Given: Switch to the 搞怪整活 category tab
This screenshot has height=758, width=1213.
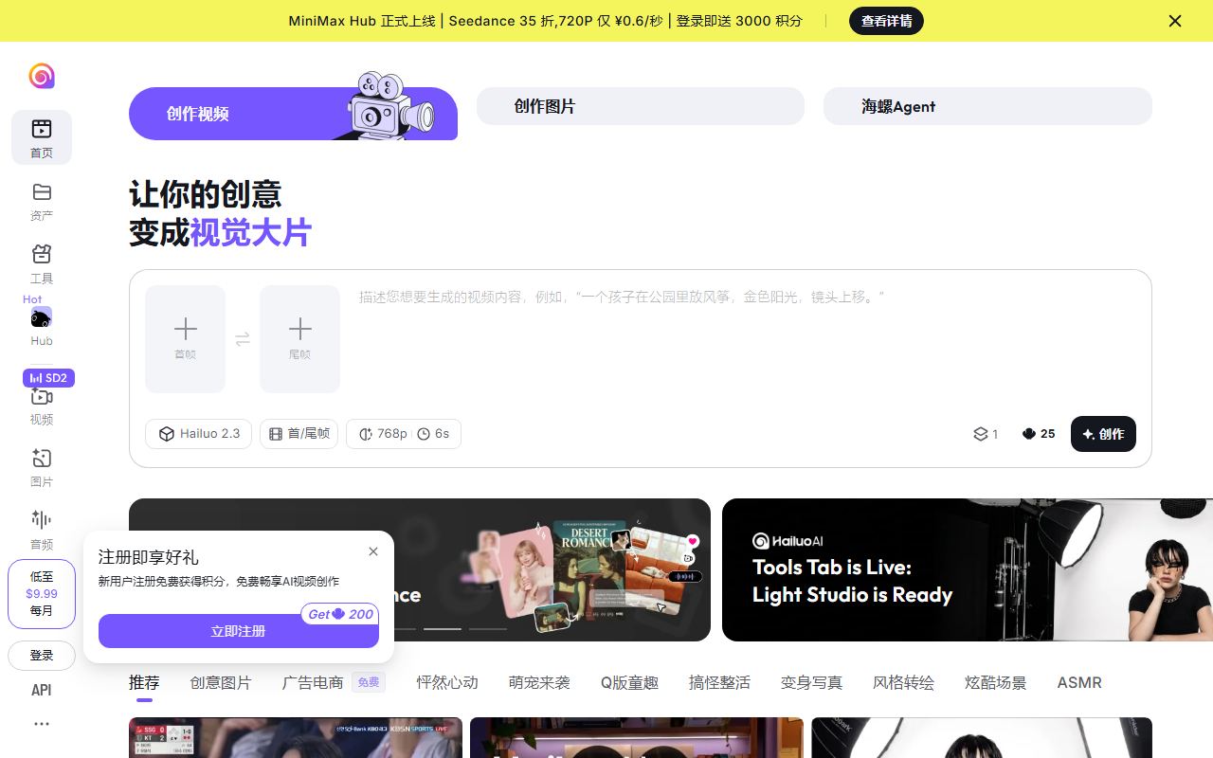Looking at the screenshot, I should 719,682.
